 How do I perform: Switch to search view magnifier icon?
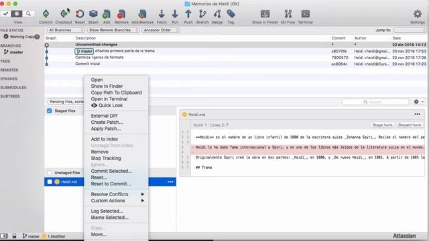pos(28,13)
